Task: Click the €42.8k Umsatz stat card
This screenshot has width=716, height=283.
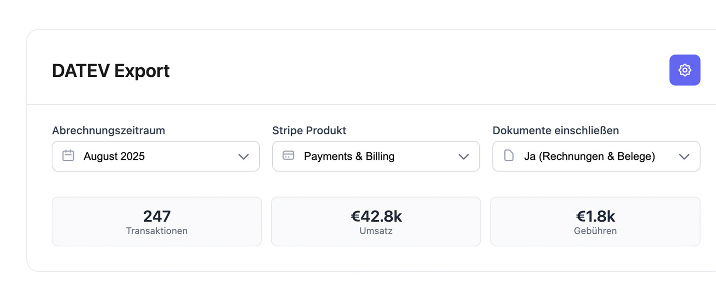Action: [x=376, y=222]
